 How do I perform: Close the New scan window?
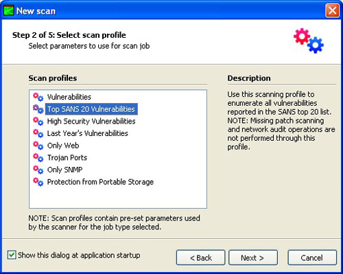(x=332, y=10)
